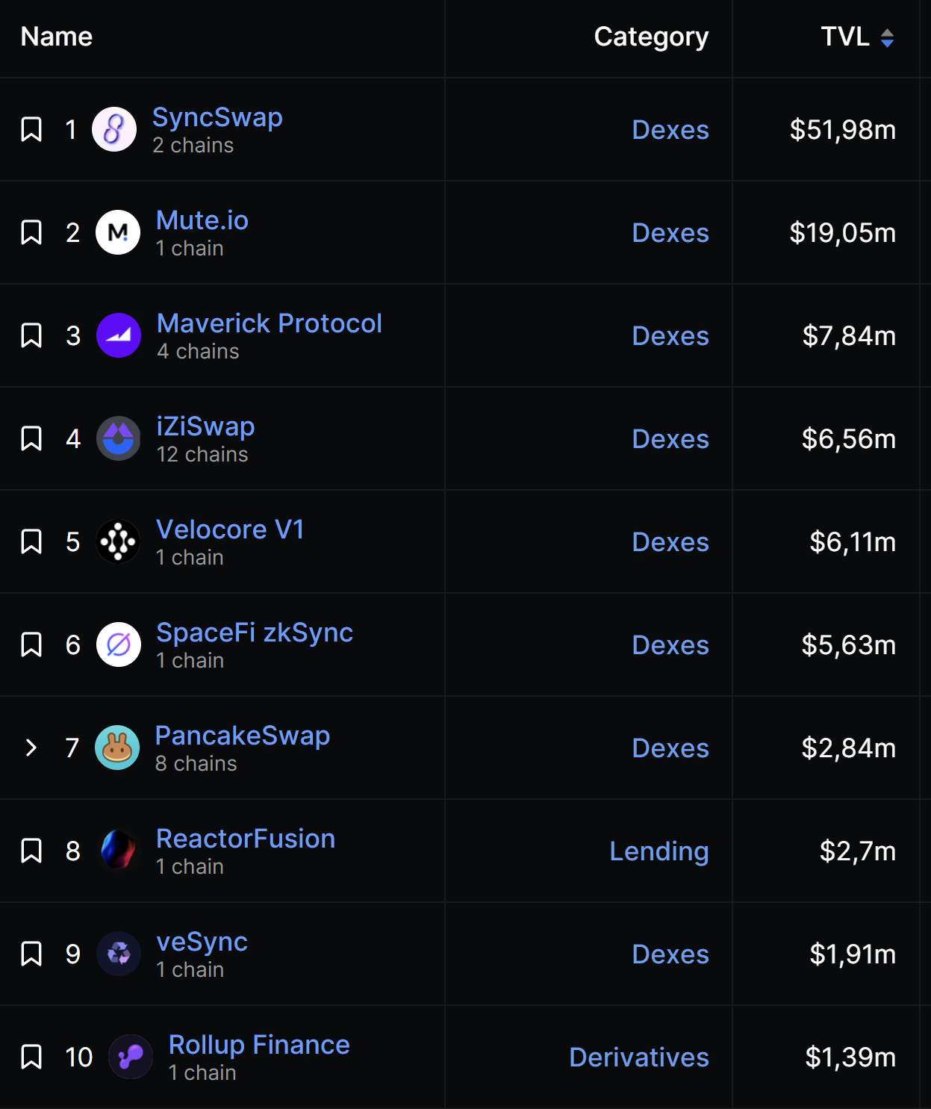This screenshot has height=1109, width=931.
Task: Bookmark the SyncSwap protocol
Action: tap(31, 129)
